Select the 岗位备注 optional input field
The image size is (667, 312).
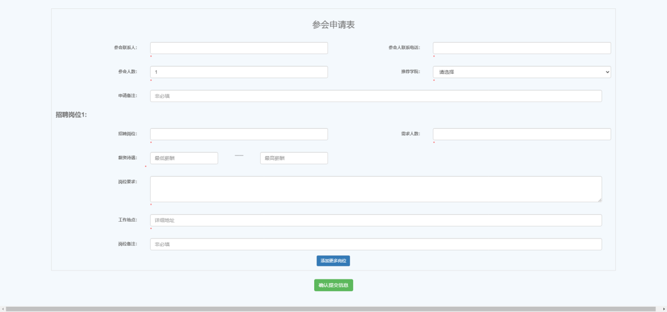point(375,244)
